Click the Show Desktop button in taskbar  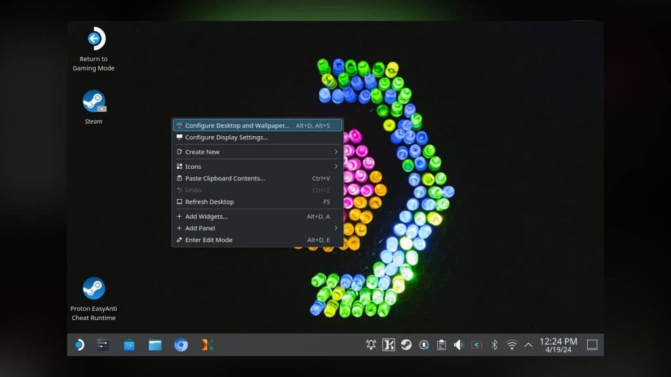(x=592, y=344)
